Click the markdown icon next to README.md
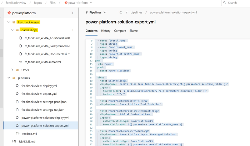 tap(15, 141)
